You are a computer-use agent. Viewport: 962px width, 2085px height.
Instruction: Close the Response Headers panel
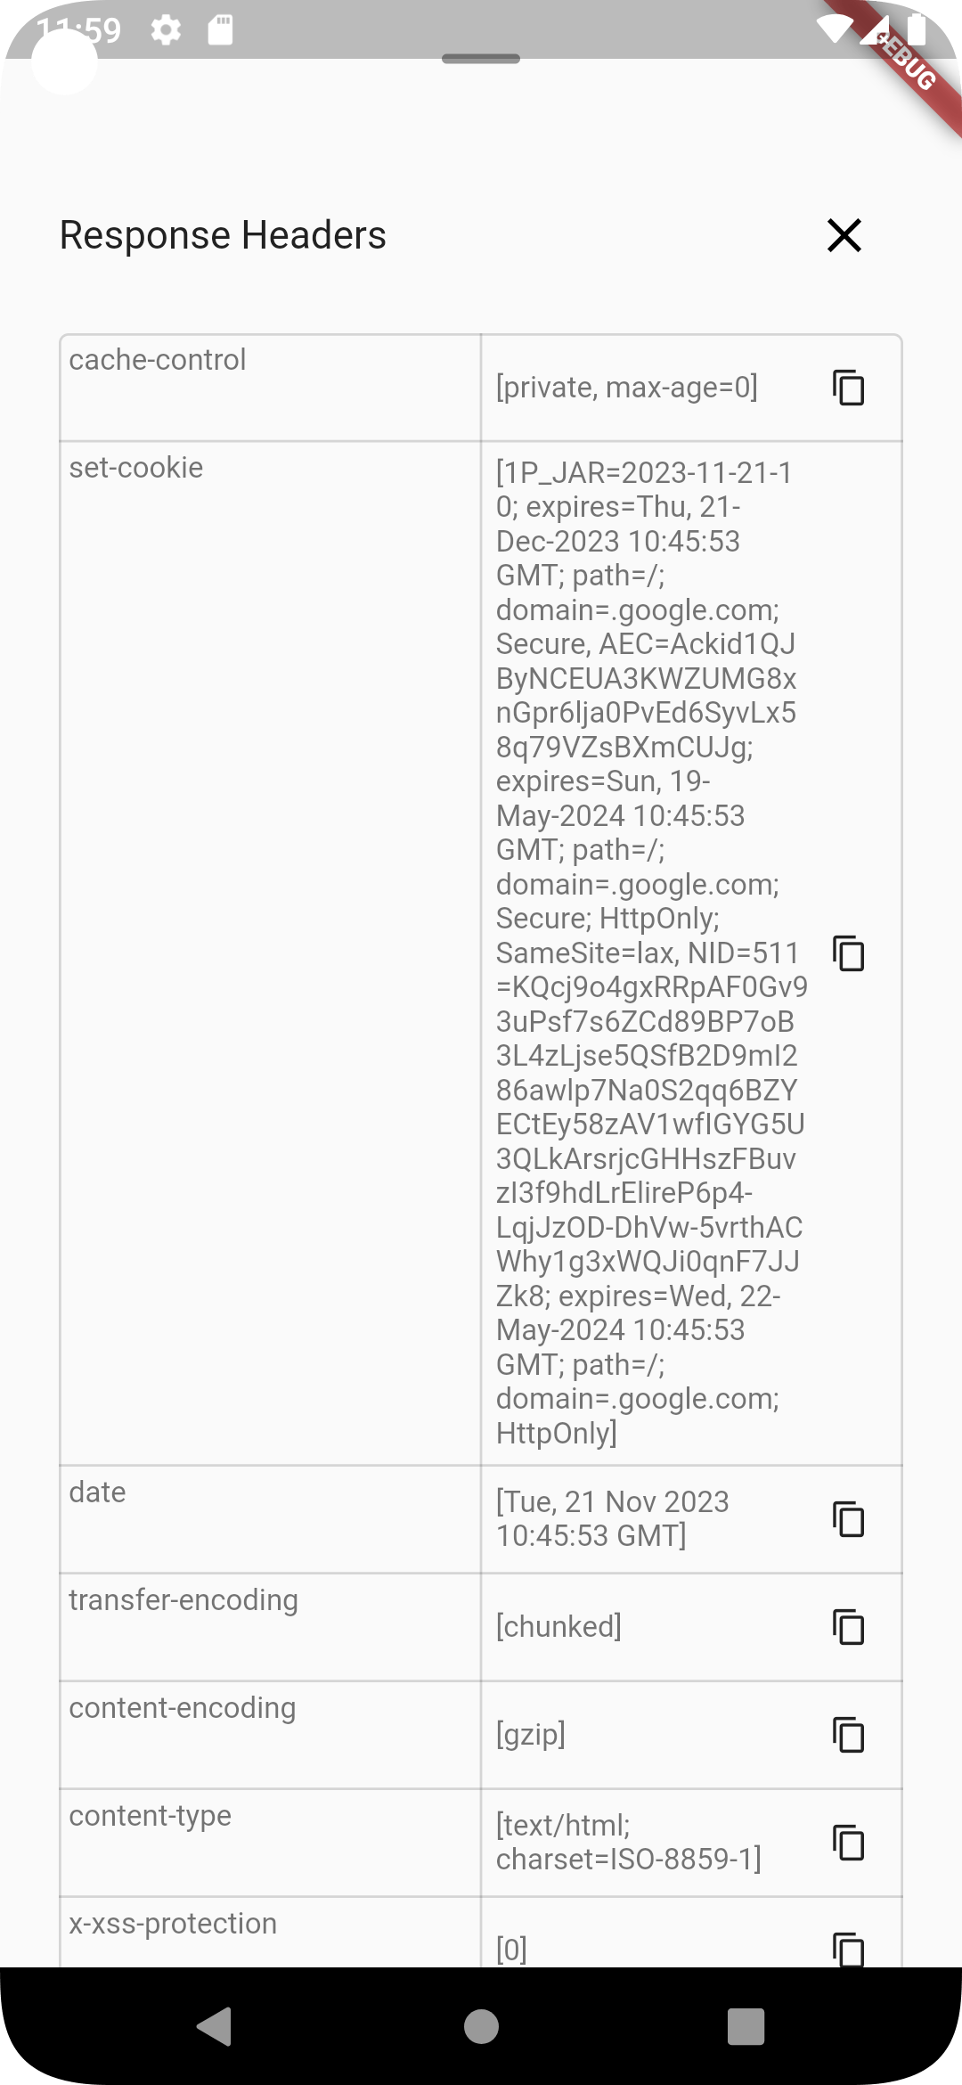(844, 235)
